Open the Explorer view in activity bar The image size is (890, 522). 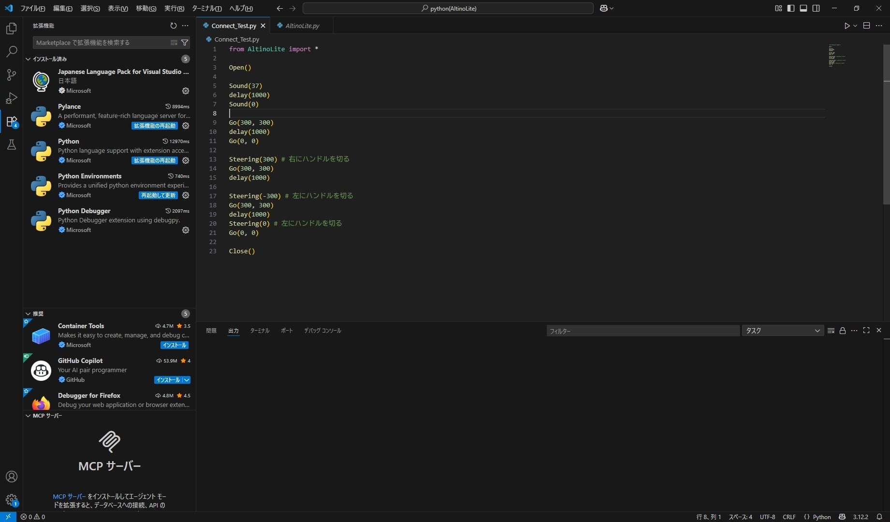(11, 29)
